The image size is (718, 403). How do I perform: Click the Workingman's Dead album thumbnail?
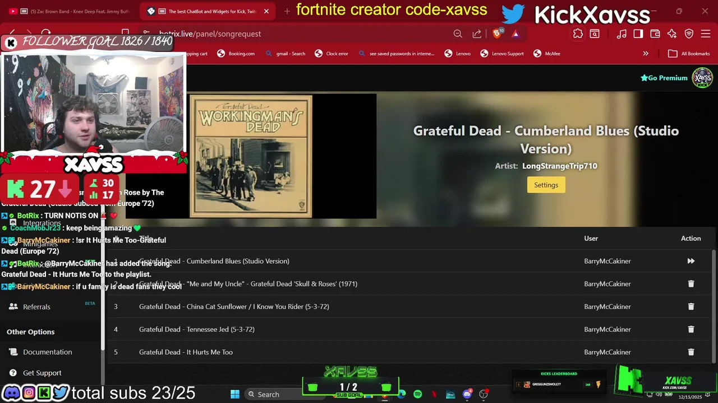tap(251, 156)
